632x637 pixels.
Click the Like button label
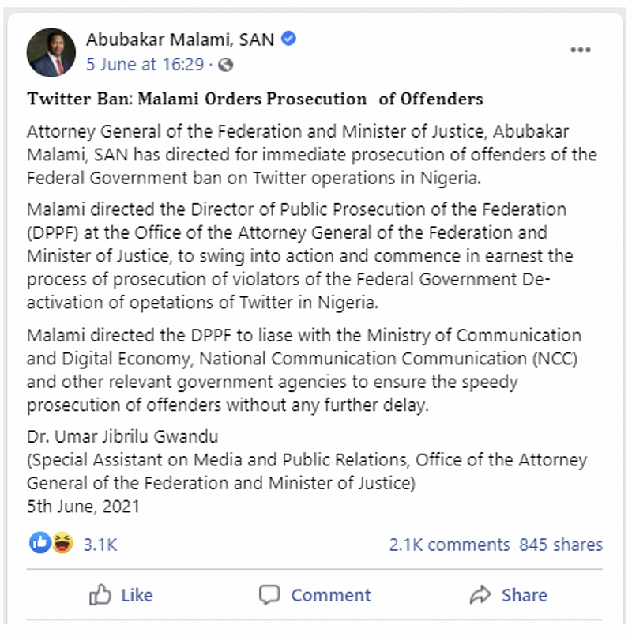[137, 595]
